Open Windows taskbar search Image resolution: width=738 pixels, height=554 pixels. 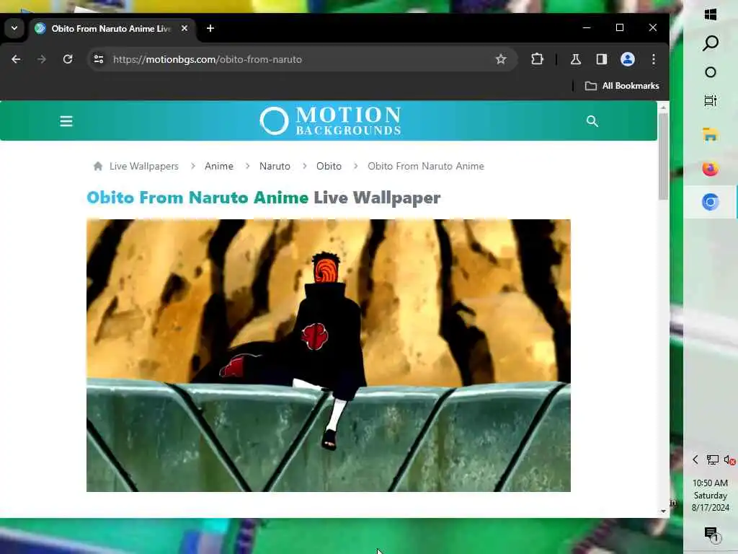click(711, 43)
